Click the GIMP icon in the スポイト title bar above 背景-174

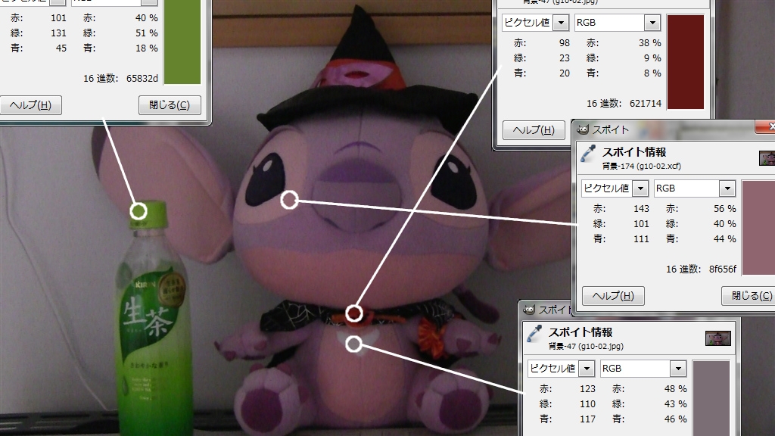pos(583,129)
